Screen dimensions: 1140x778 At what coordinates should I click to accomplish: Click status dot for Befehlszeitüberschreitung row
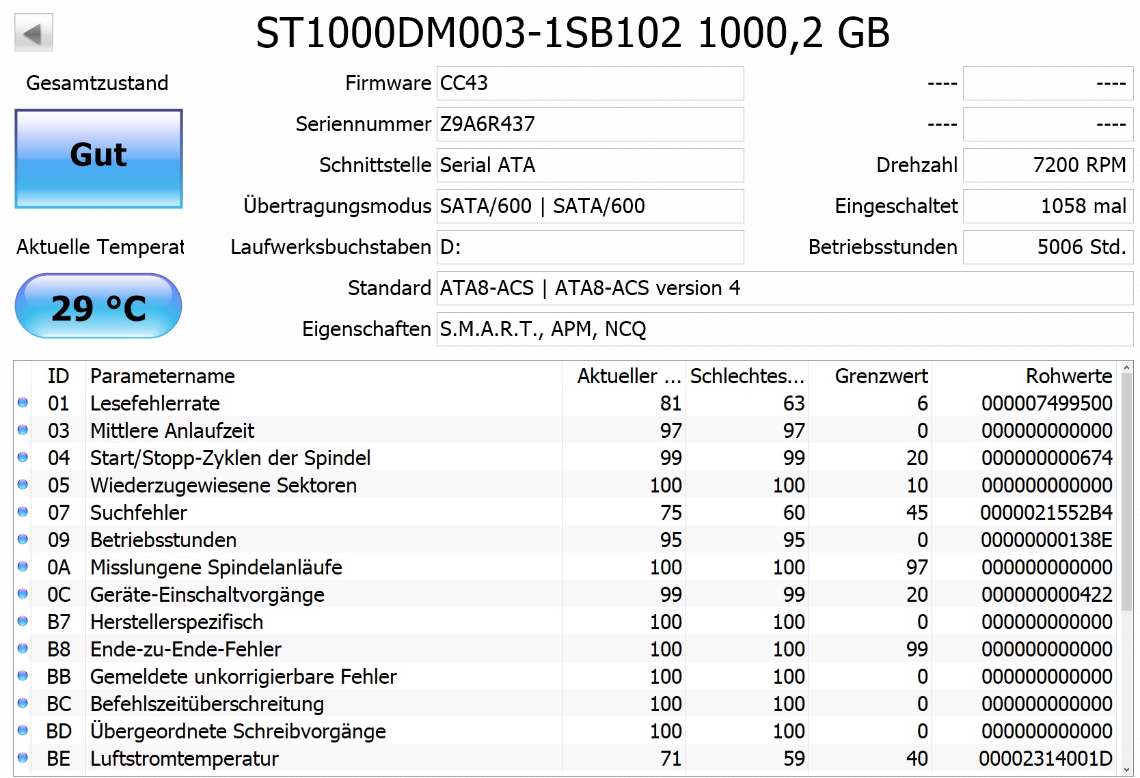[x=23, y=703]
